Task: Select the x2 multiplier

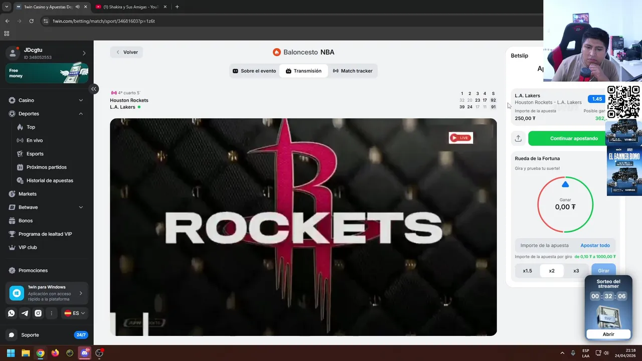Action: (552, 271)
